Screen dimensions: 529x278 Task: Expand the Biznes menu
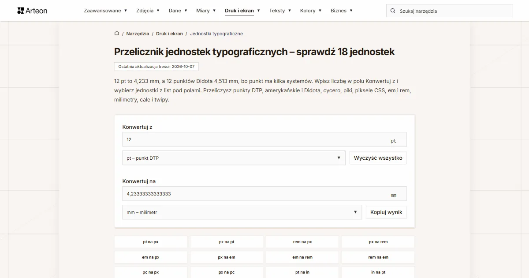pyautogui.click(x=342, y=11)
